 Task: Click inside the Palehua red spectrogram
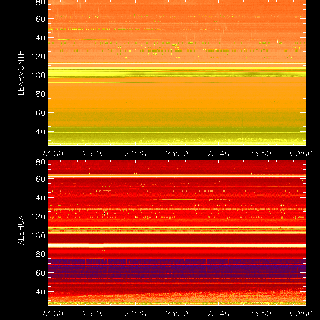pos(177,233)
